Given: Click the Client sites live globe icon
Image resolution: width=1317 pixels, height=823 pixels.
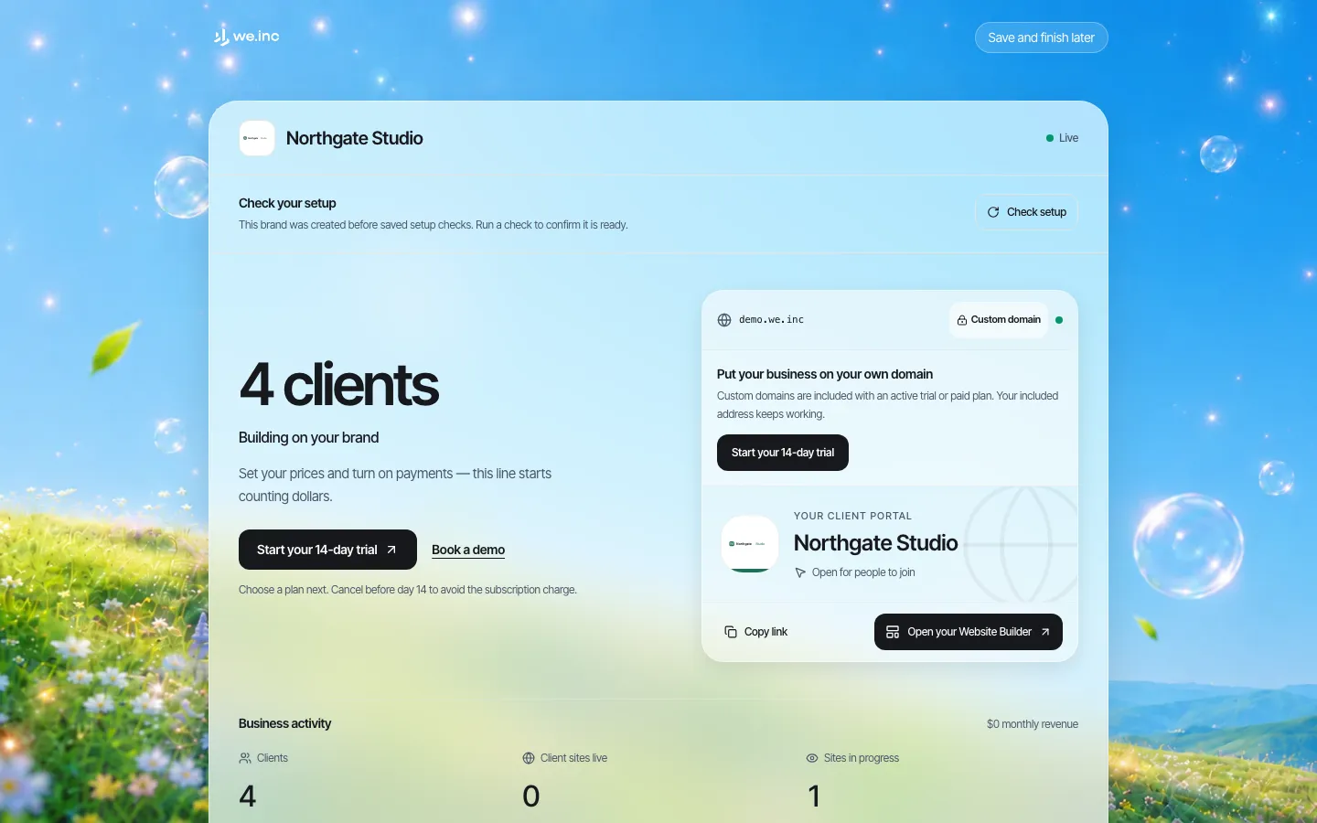Looking at the screenshot, I should (529, 758).
